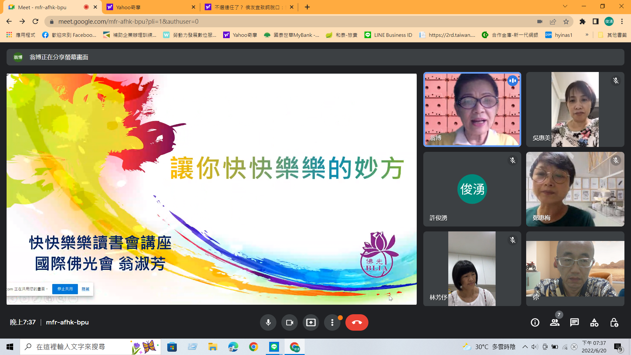This screenshot has height=355, width=631.
Task: Toggle camera on or off in Meet
Action: point(290,322)
